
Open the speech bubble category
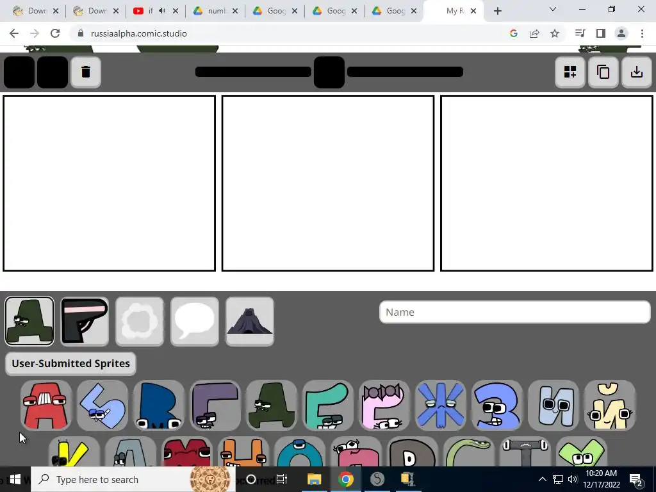195,322
